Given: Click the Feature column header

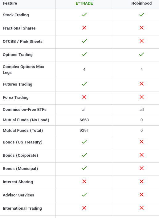Looking at the screenshot, I should point(10,3).
